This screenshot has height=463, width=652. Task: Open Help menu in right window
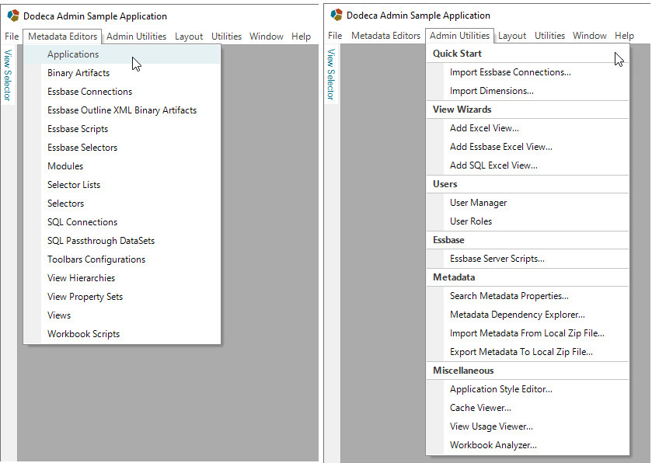(x=625, y=36)
